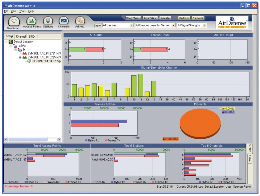Click the tree panel scroll left arrow
The height and width of the screenshot is (196, 260).
[6, 139]
